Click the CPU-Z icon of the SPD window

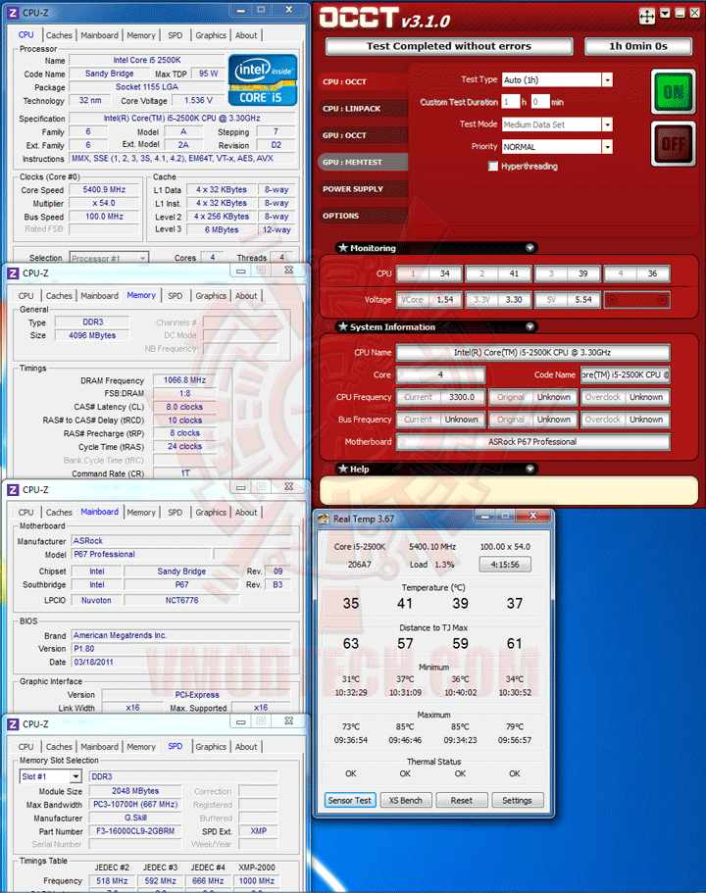13,724
